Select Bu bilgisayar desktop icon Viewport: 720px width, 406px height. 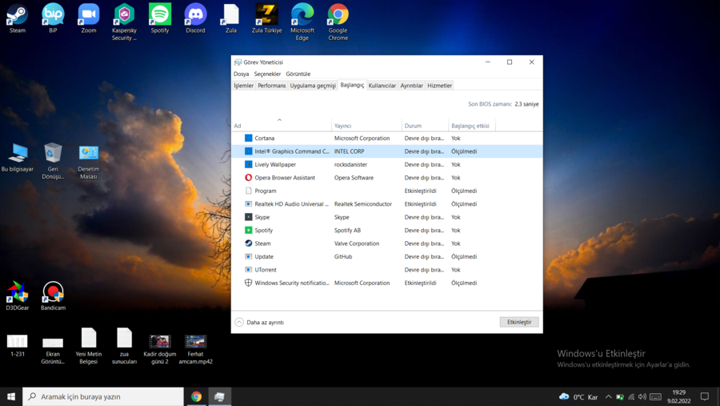click(18, 158)
